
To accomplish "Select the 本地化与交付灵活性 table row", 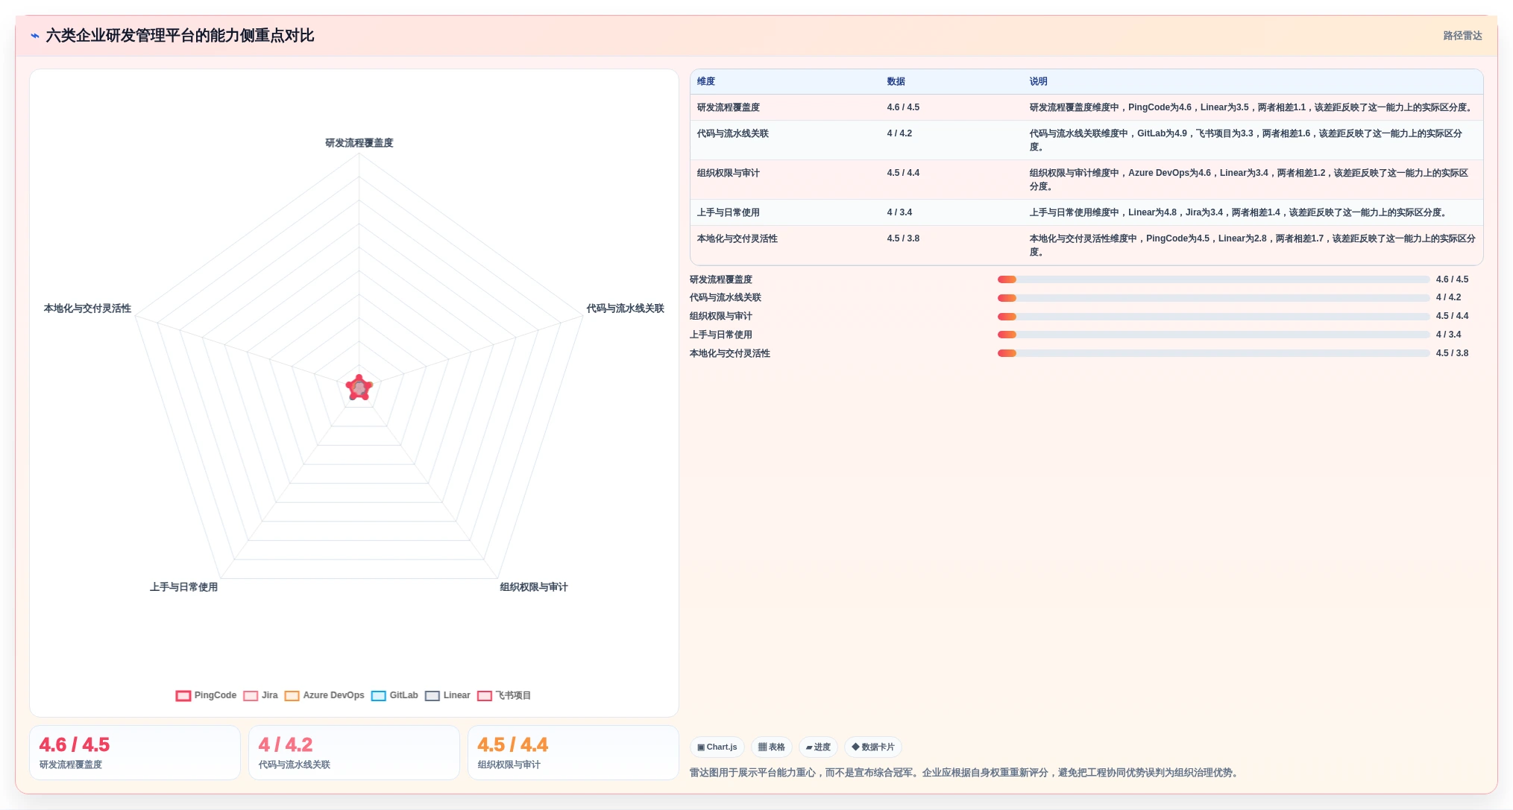I will (1086, 245).
